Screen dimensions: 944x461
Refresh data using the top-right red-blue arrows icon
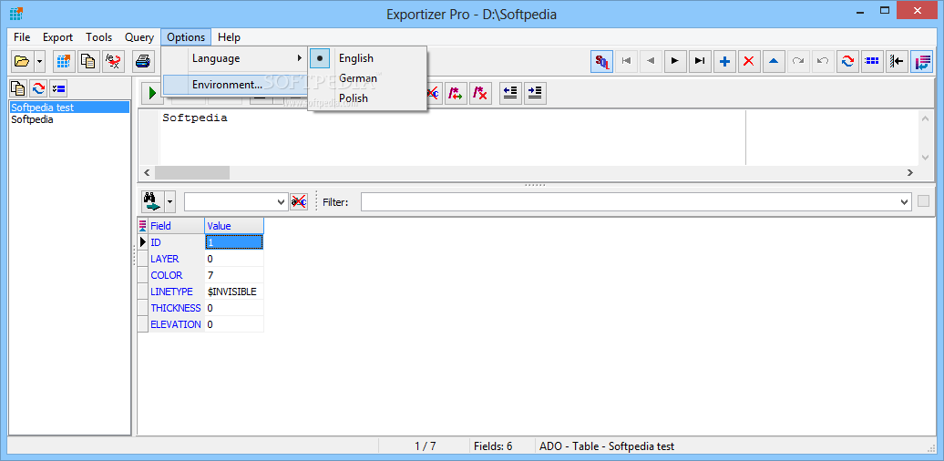click(x=847, y=61)
